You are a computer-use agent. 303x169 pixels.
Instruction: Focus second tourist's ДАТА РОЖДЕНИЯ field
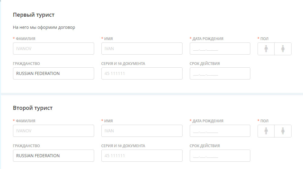point(220,131)
